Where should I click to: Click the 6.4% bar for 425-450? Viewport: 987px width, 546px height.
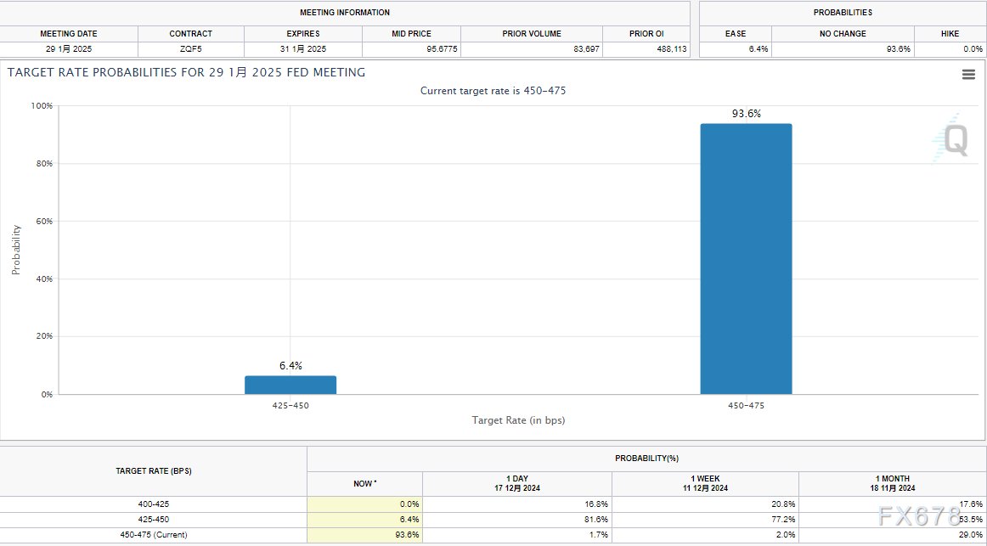290,385
